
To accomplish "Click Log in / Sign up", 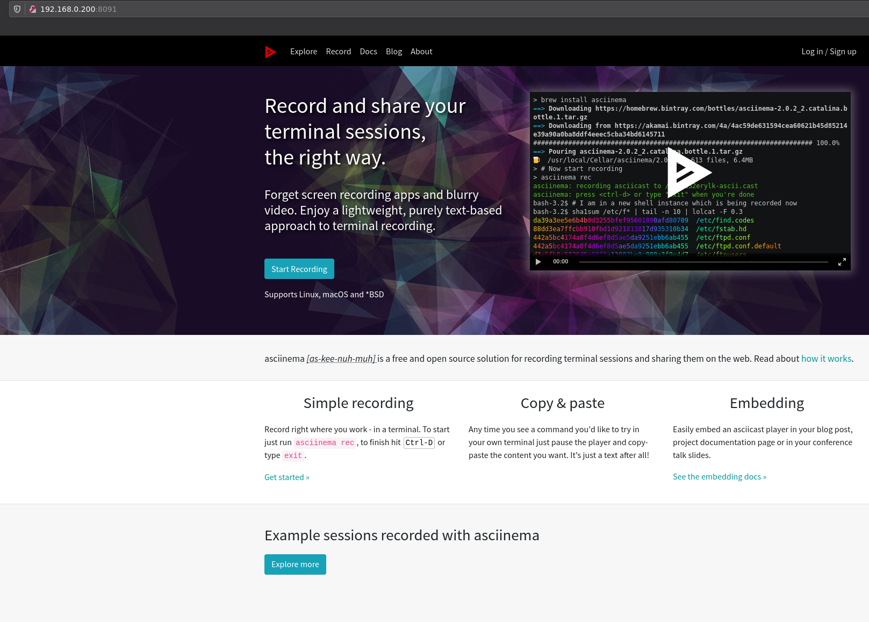I will pos(829,52).
